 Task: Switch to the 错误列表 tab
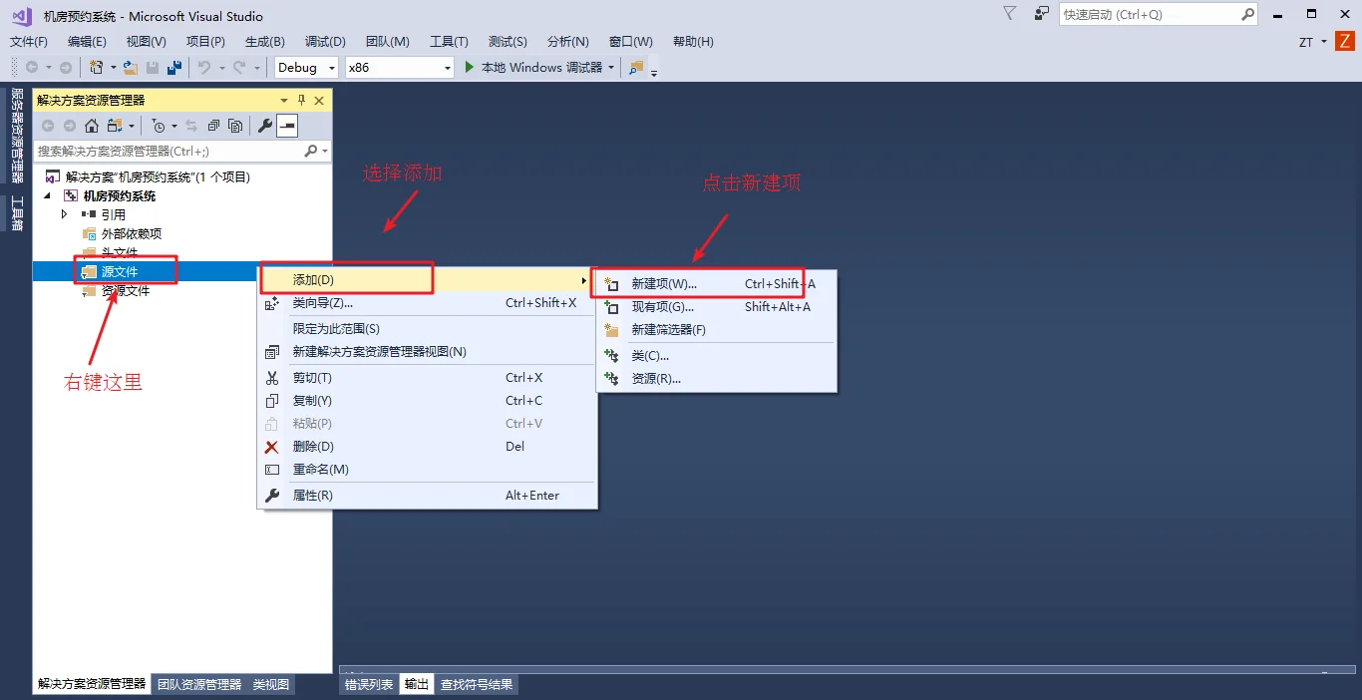coord(369,685)
